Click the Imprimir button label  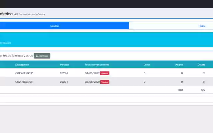pyautogui.click(x=43, y=56)
